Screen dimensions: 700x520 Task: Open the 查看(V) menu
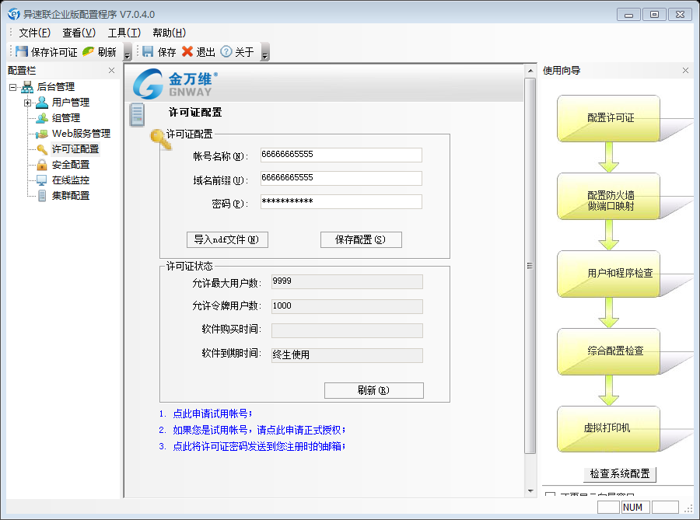[79, 33]
